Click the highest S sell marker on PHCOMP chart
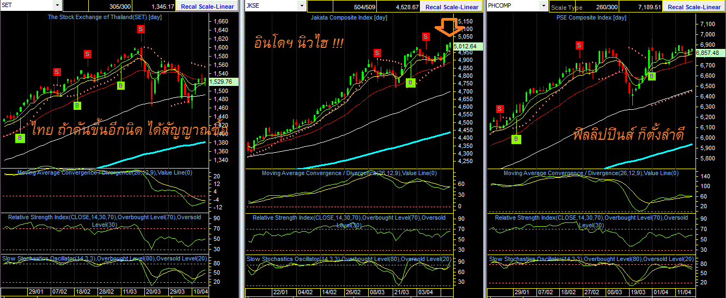This screenshot has width=726, height=298. [x=579, y=45]
